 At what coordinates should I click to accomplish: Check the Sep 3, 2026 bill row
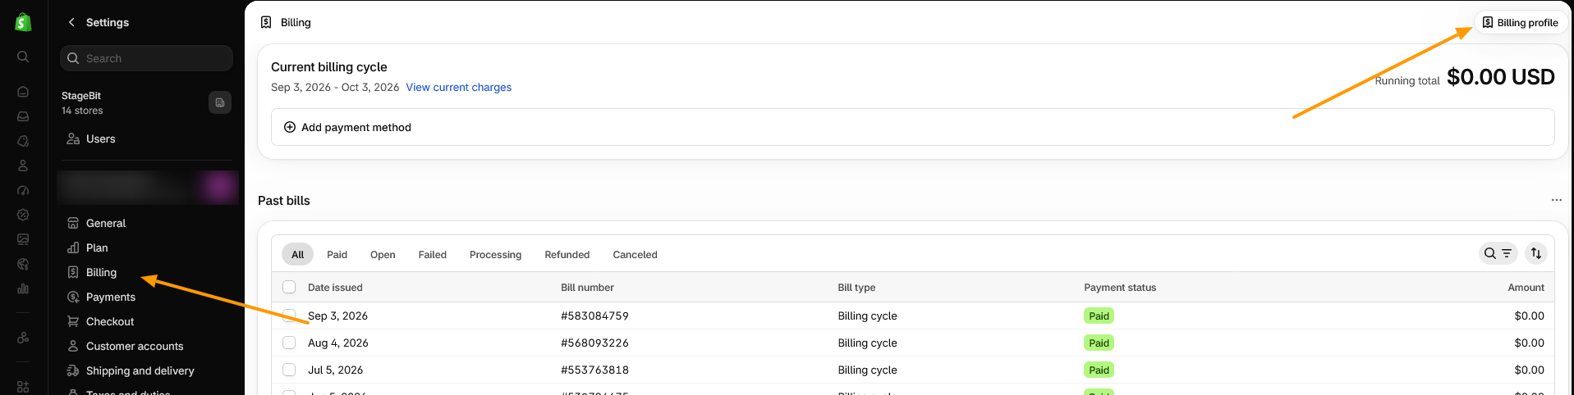289,316
